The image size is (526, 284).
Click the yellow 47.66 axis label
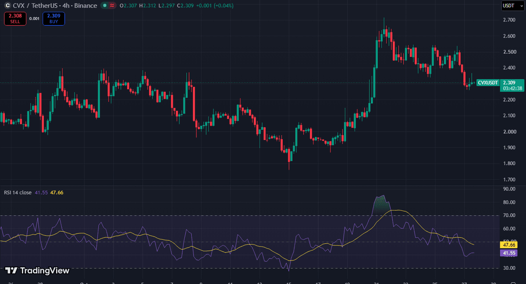(509, 245)
